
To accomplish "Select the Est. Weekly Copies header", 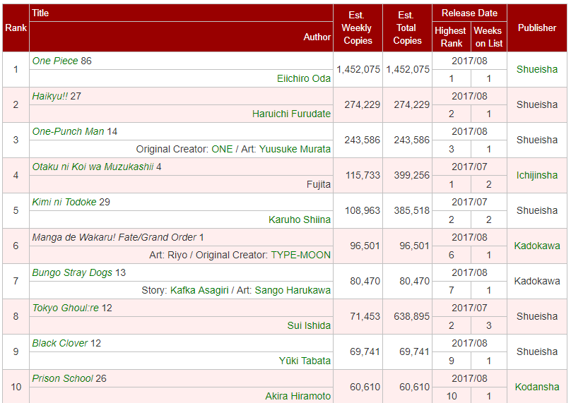I will [358, 28].
